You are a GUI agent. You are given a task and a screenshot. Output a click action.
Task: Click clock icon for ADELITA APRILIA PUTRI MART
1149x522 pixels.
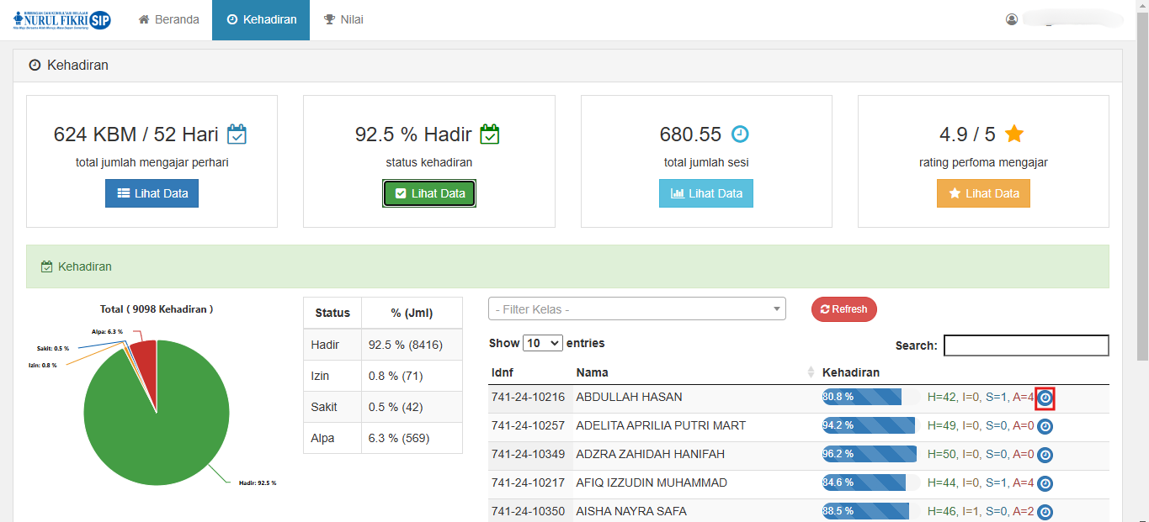tap(1045, 426)
